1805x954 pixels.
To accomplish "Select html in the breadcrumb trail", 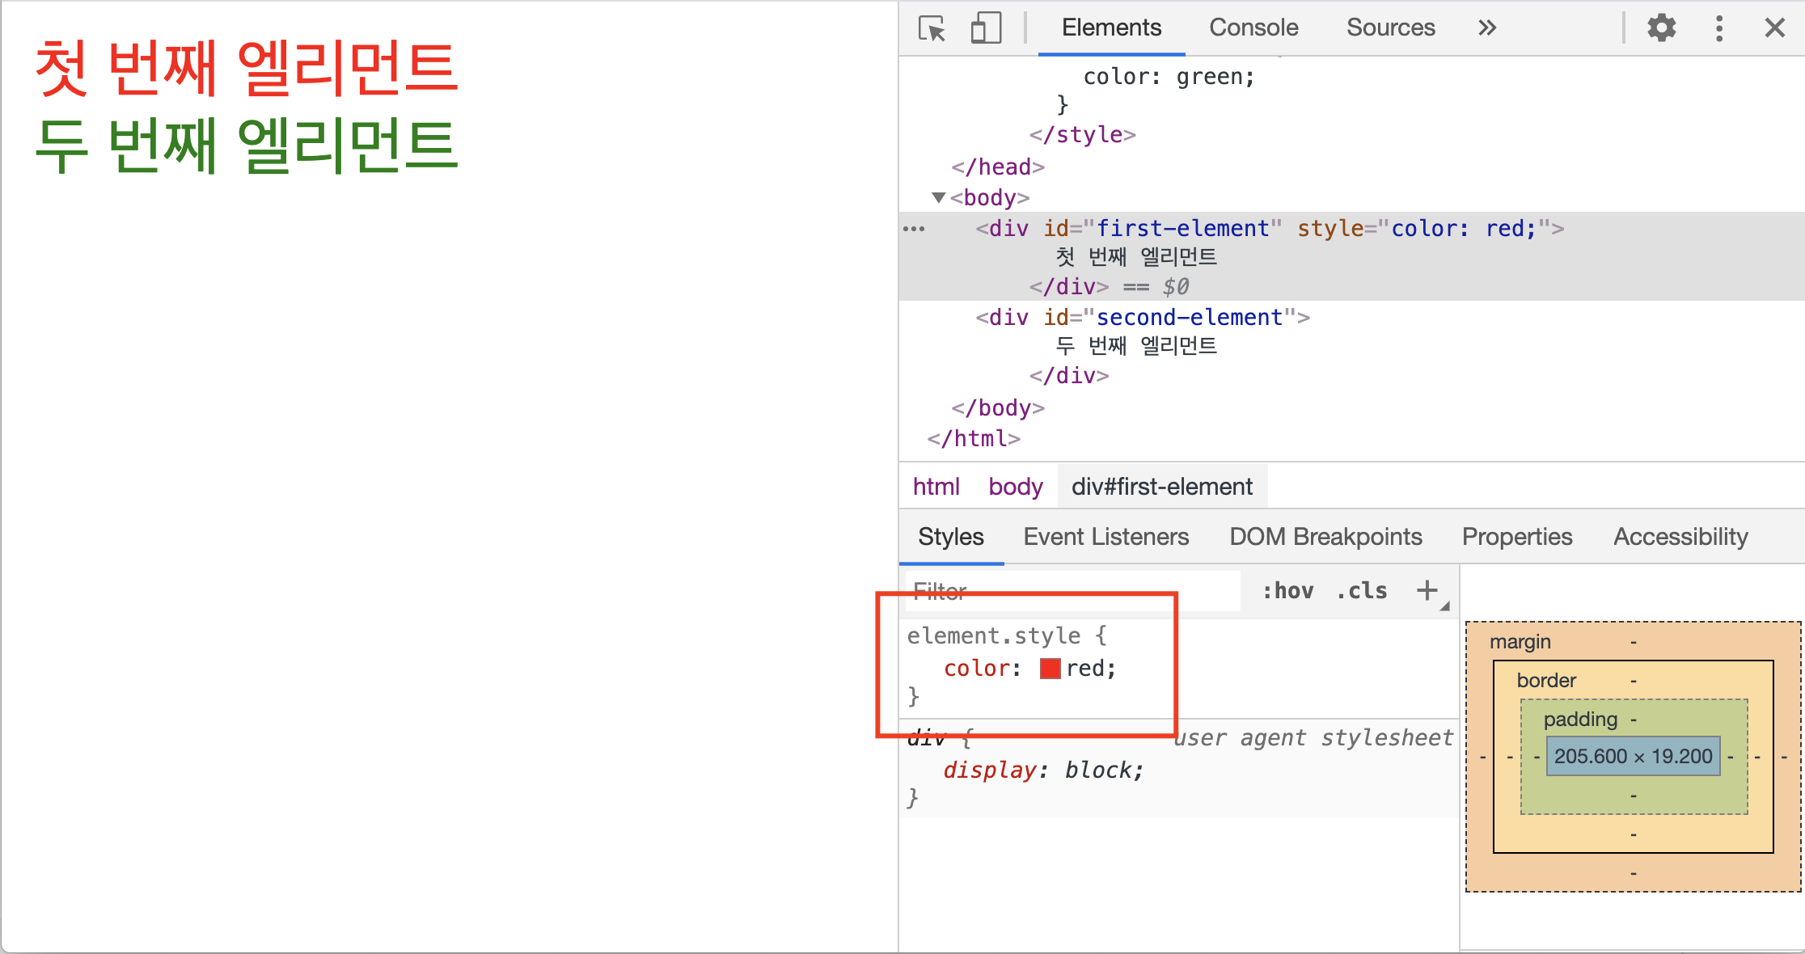I will [936, 487].
